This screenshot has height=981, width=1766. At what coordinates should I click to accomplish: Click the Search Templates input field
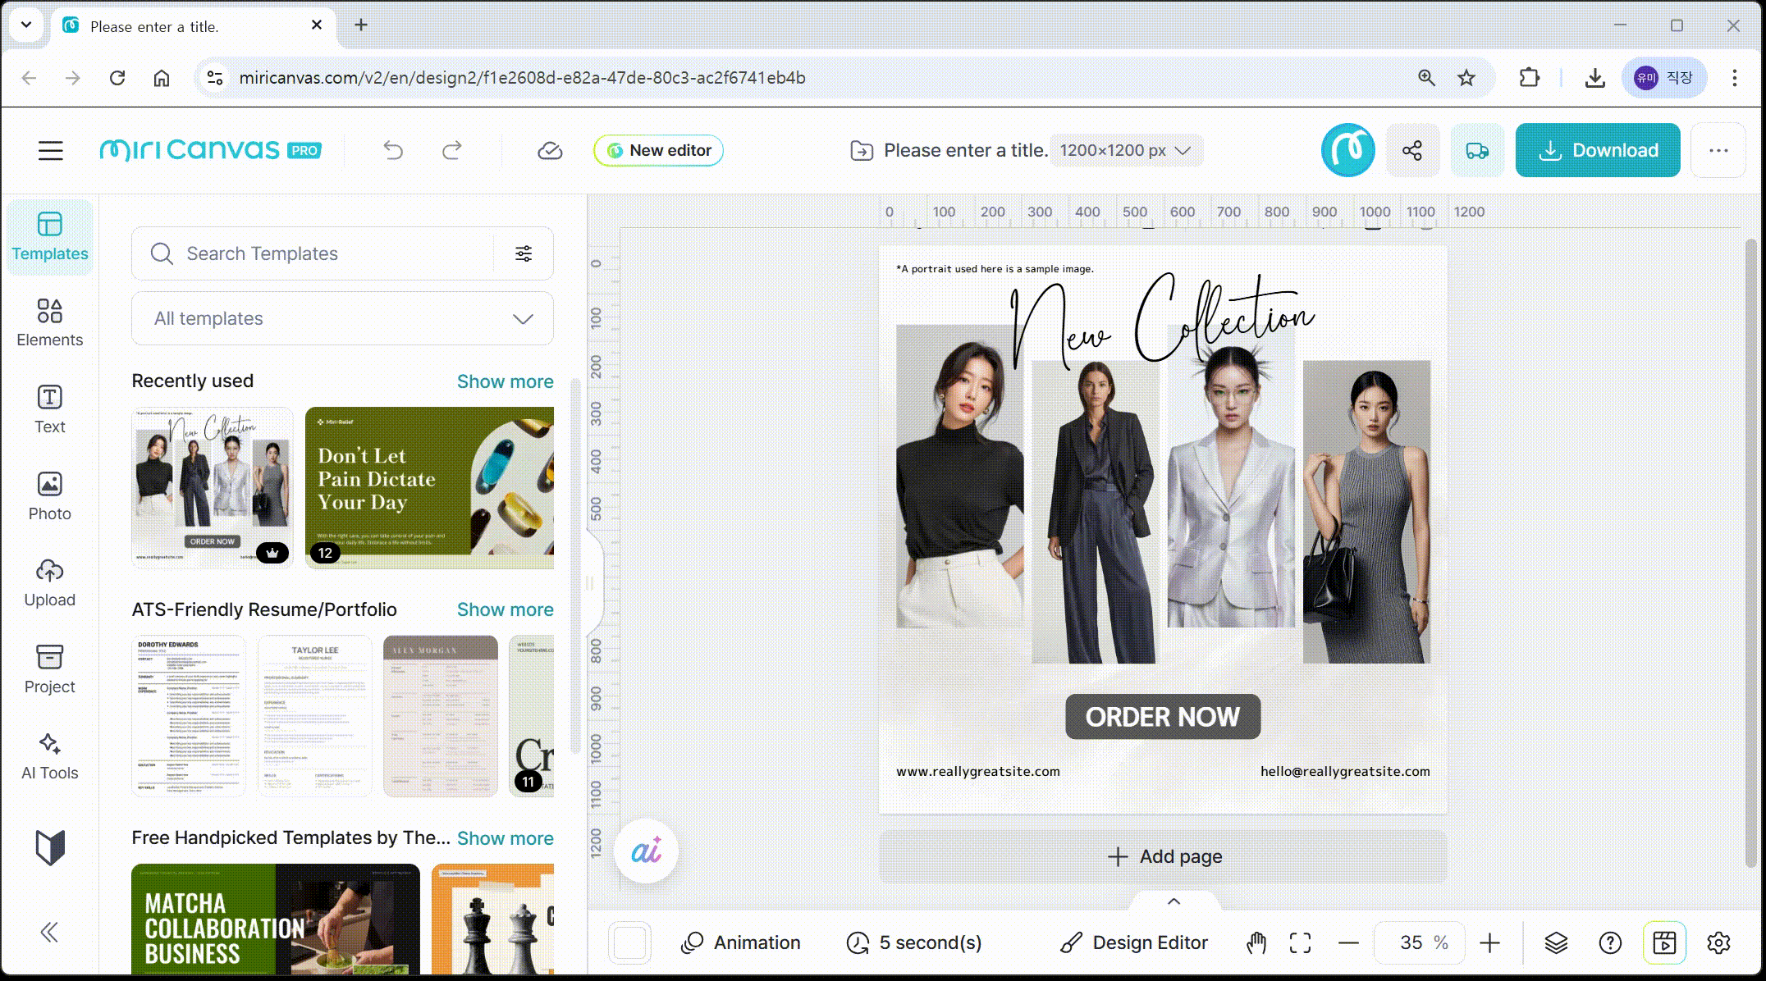tap(328, 253)
